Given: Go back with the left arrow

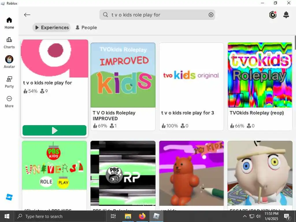Looking at the screenshot, I should tap(27, 15).
